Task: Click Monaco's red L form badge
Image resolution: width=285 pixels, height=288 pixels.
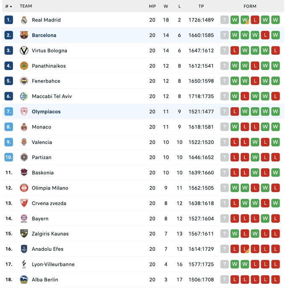Action: [255, 127]
